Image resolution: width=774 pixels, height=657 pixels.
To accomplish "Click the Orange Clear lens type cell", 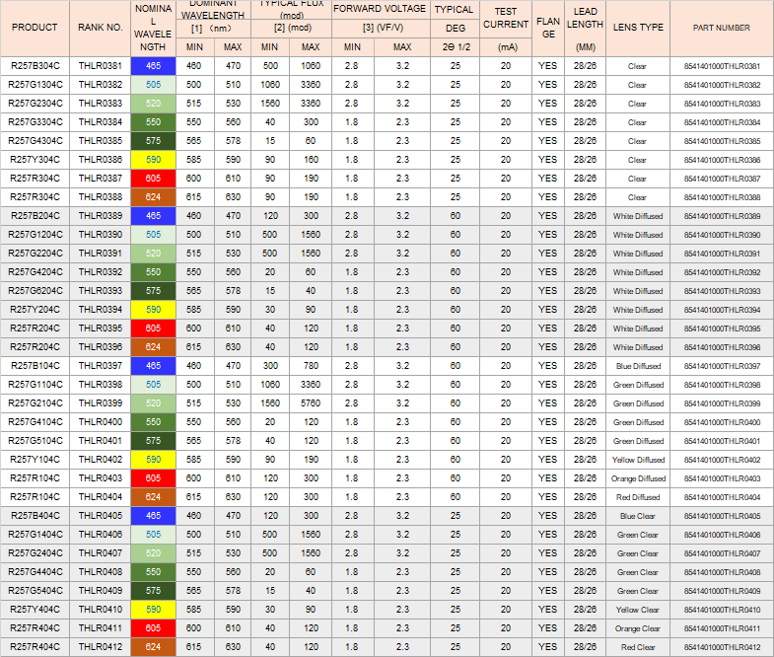I will point(638,628).
